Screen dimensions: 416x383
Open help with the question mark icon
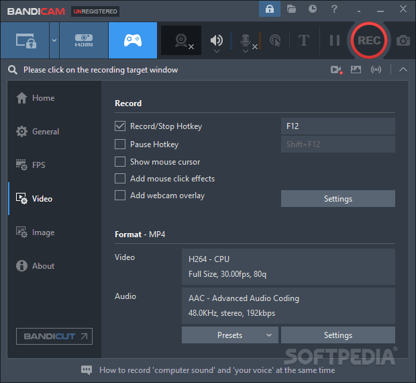pos(334,9)
